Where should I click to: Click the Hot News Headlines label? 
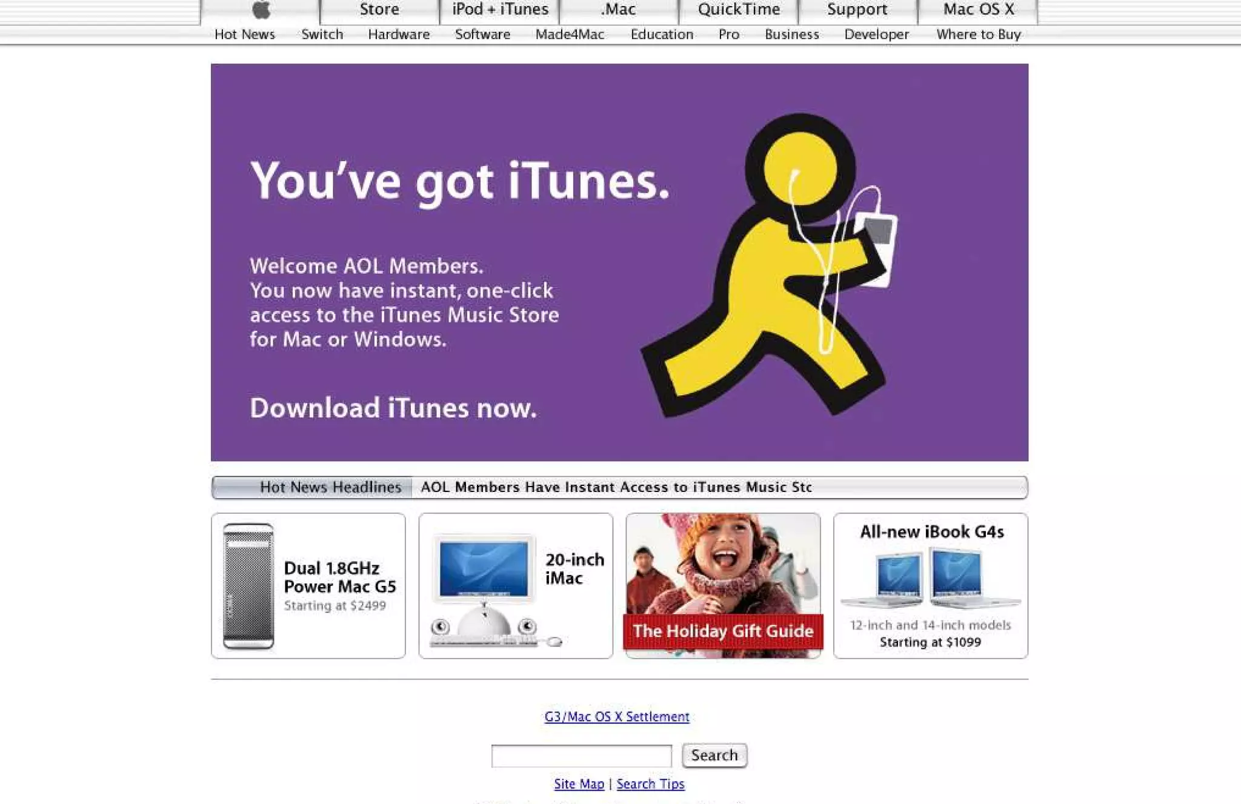[x=330, y=487]
